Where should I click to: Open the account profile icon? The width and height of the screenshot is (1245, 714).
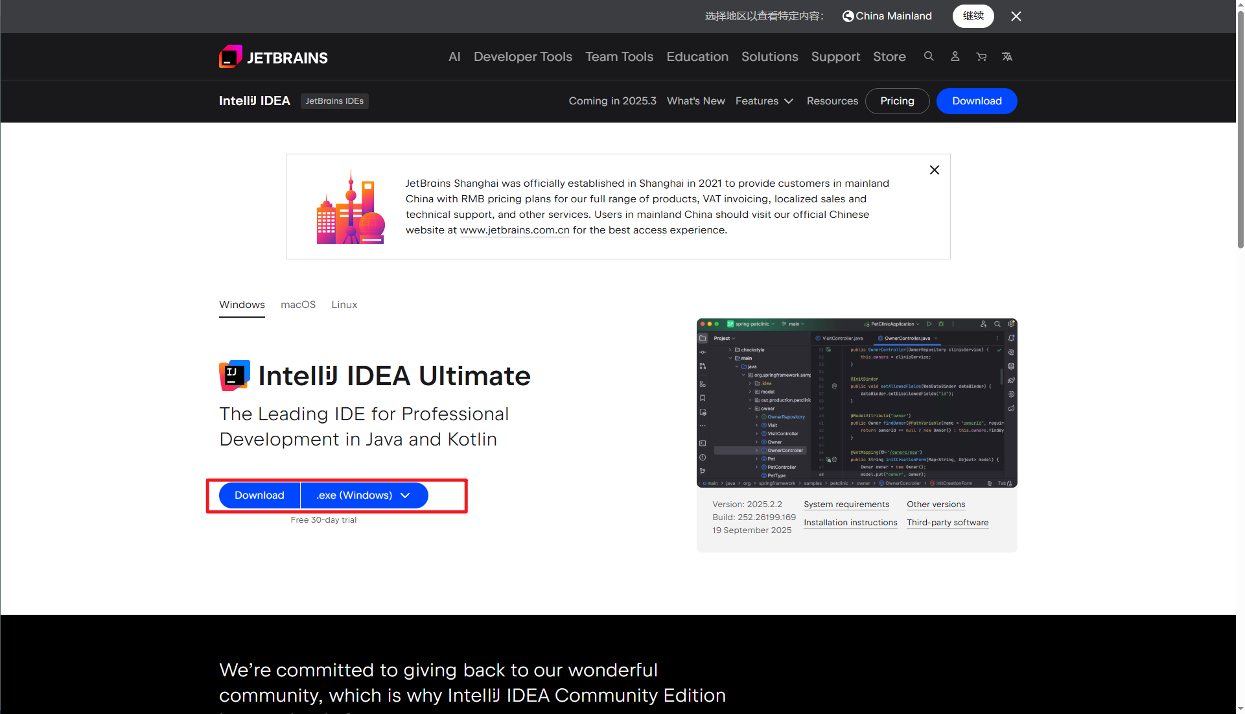tap(955, 56)
